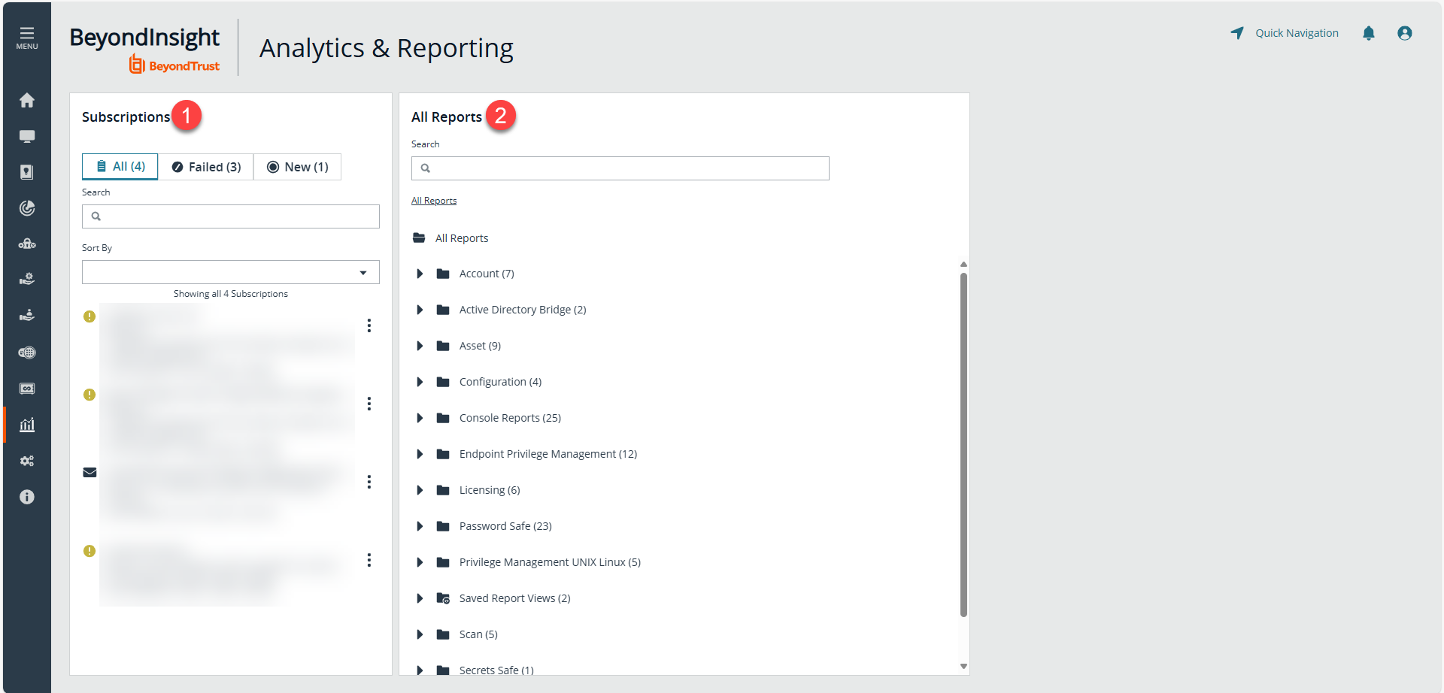
Task: Expand the Scan folder
Action: pyautogui.click(x=420, y=634)
